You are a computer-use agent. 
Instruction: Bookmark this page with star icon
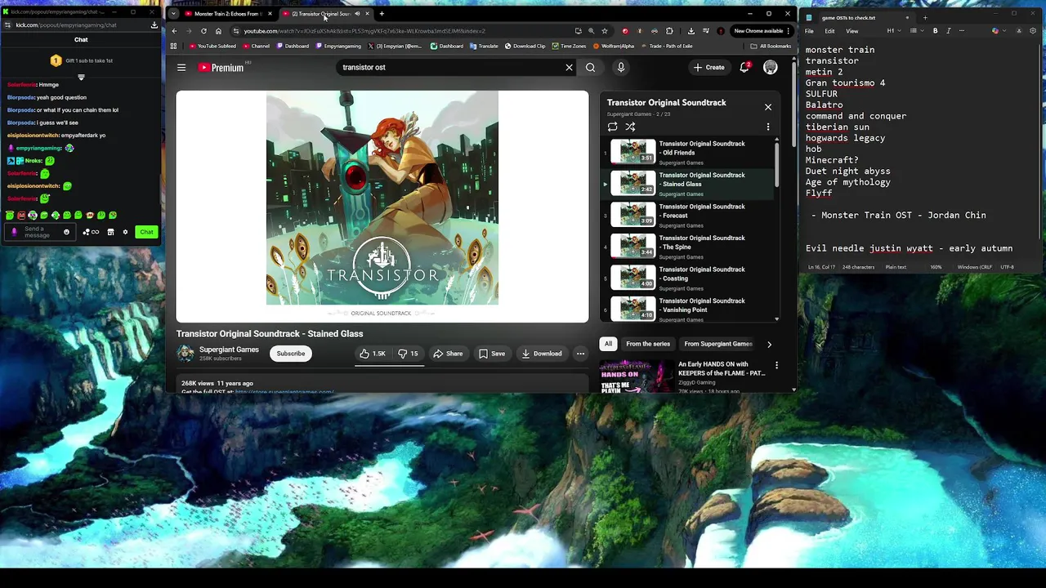point(605,31)
